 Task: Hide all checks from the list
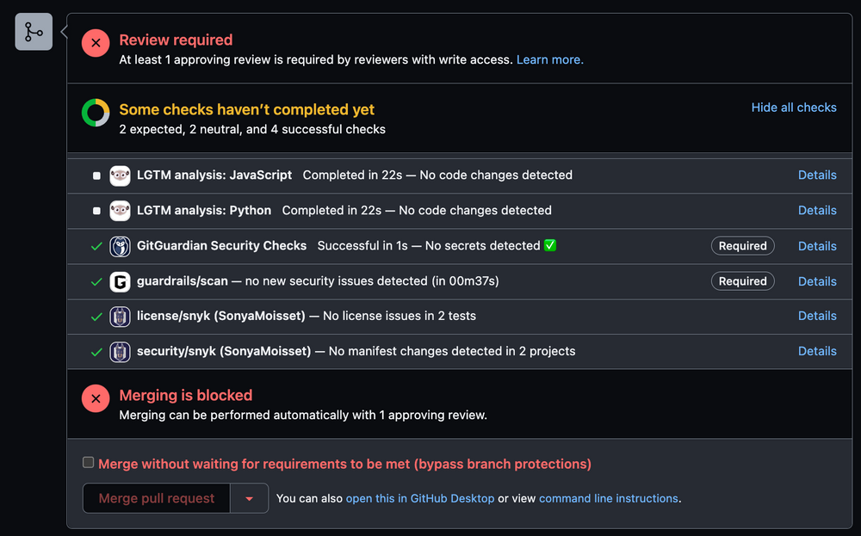click(x=793, y=108)
